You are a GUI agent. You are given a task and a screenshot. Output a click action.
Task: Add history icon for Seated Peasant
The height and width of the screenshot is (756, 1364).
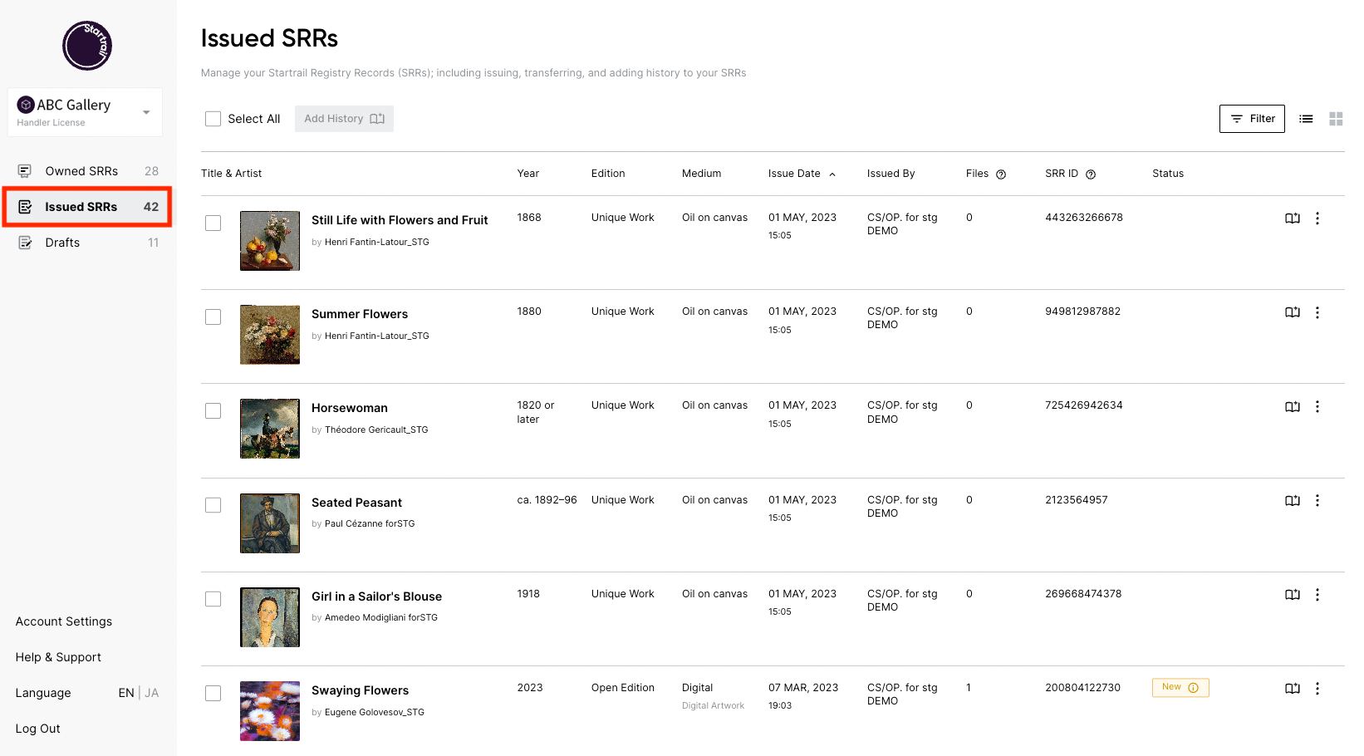click(1293, 501)
